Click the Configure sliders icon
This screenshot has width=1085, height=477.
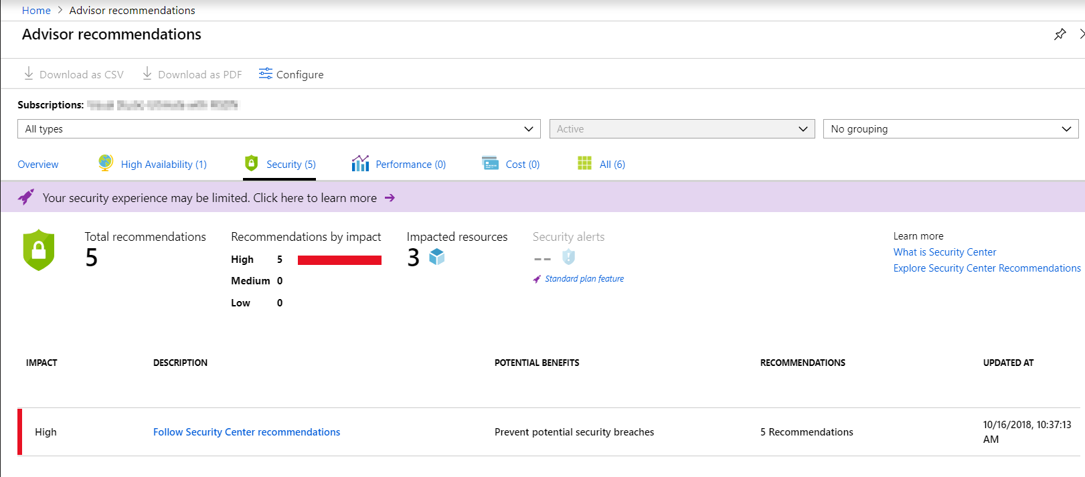[x=266, y=74]
